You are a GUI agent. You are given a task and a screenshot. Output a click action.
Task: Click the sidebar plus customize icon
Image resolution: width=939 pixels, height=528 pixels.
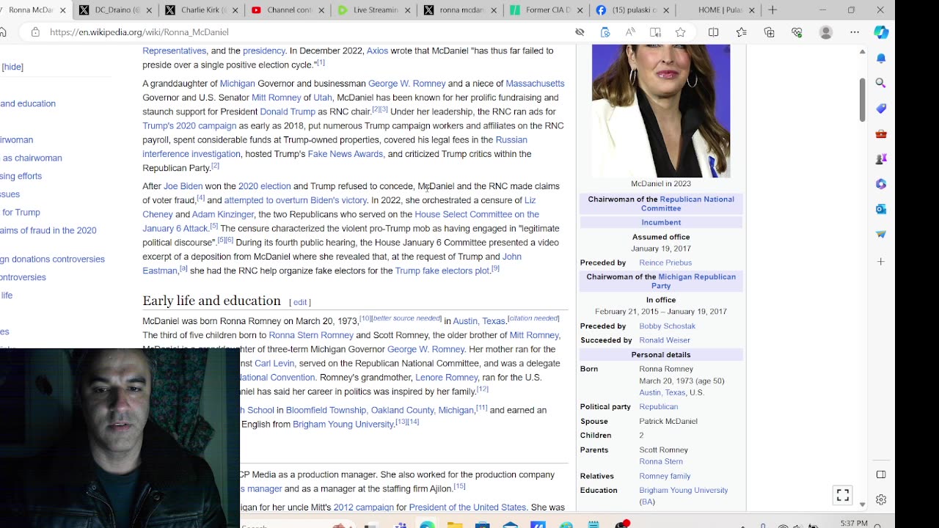coord(881,261)
